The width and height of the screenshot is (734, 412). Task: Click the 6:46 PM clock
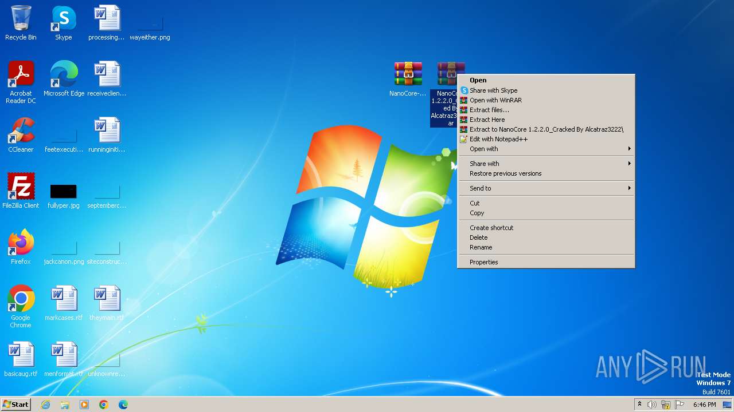[704, 405]
